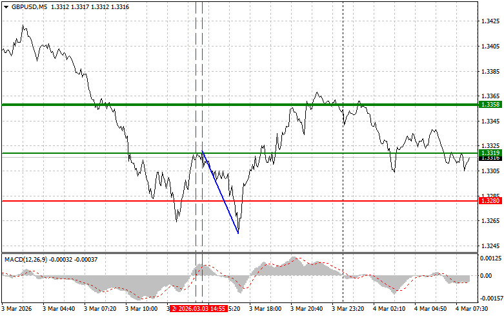The width and height of the screenshot is (504, 316).
Task: Click the red 1.3280 price label
Action: tap(487, 201)
